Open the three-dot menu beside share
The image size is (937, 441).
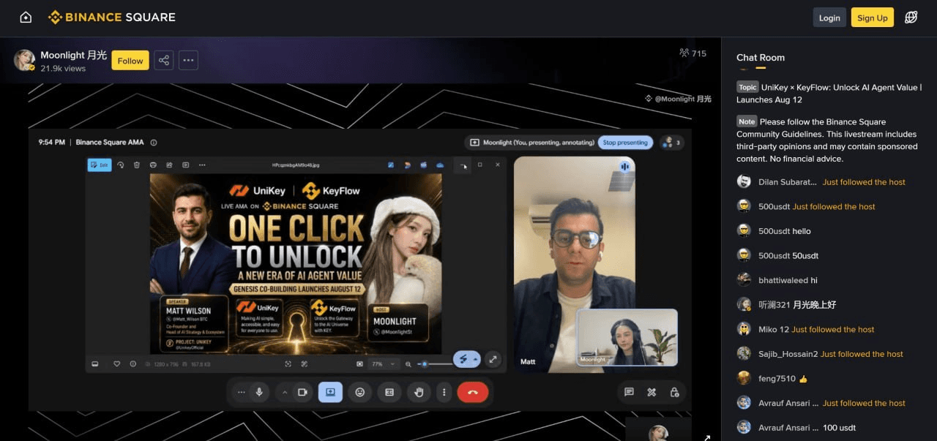point(189,61)
